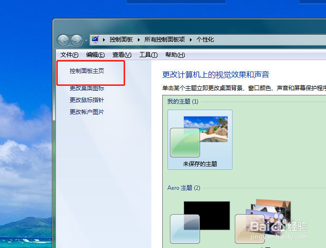Open the recent pages dropdown arrow
326x248 pixels.
(86, 40)
